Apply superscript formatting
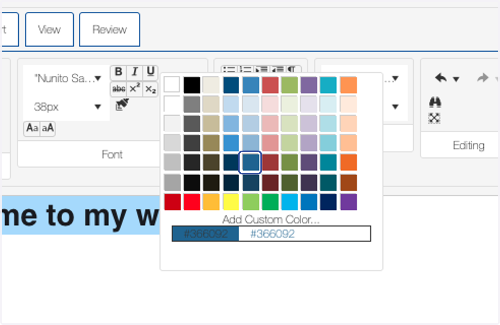The height and width of the screenshot is (325, 500). 135,89
